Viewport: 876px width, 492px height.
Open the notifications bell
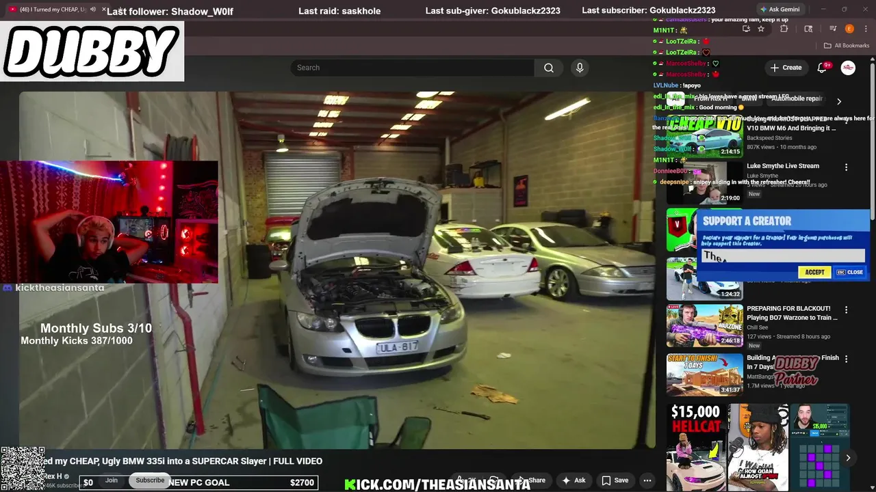coord(823,68)
